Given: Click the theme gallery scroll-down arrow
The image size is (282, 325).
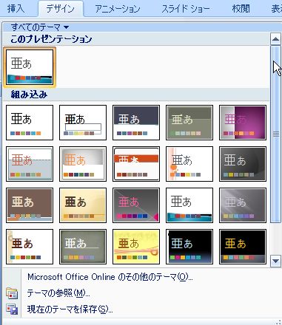Looking at the screenshot, I should click(x=275, y=261).
